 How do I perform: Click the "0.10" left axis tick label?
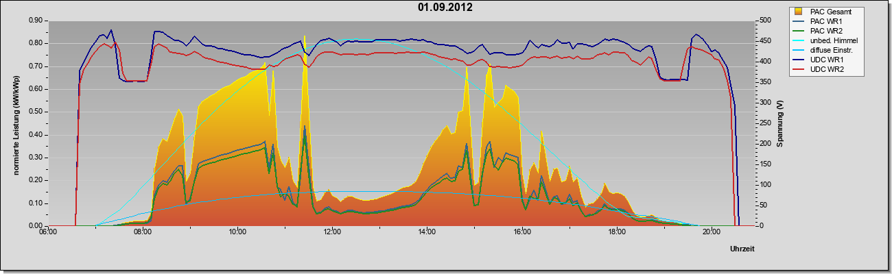[36, 203]
